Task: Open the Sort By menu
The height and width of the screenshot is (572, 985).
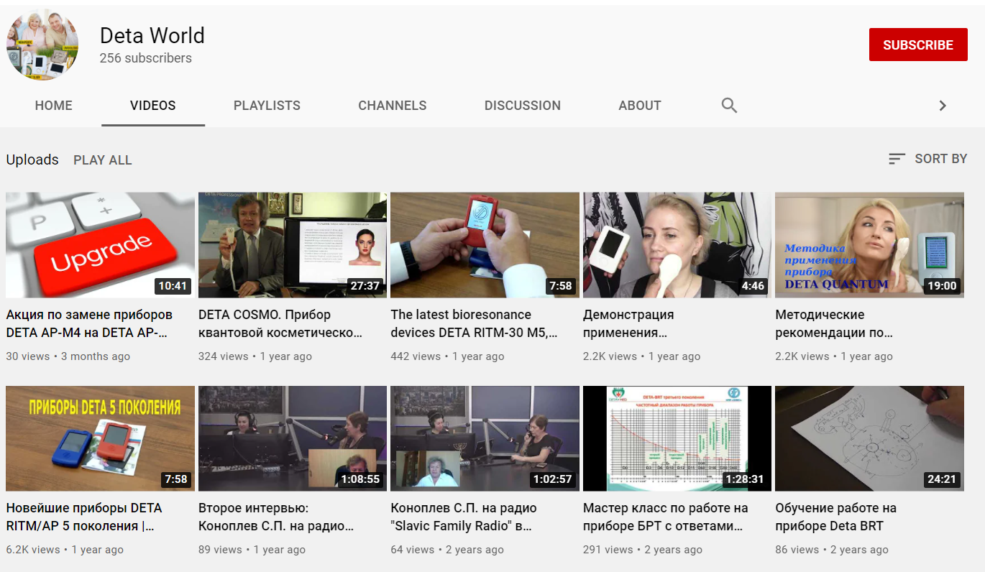Action: [x=927, y=159]
